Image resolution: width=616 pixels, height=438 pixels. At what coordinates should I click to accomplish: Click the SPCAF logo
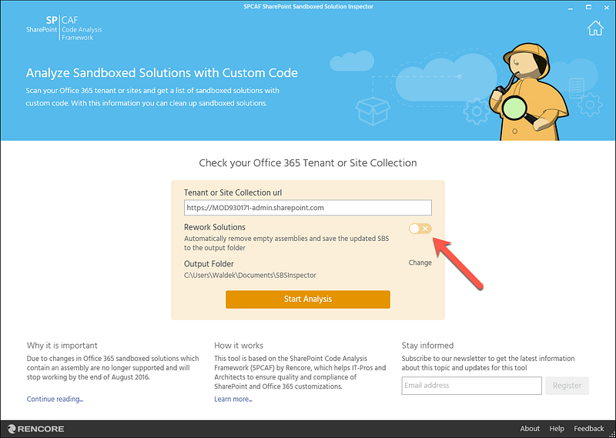coord(64,28)
